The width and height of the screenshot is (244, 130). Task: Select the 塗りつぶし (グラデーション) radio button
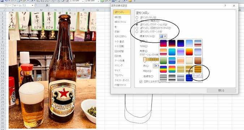pos(137,25)
